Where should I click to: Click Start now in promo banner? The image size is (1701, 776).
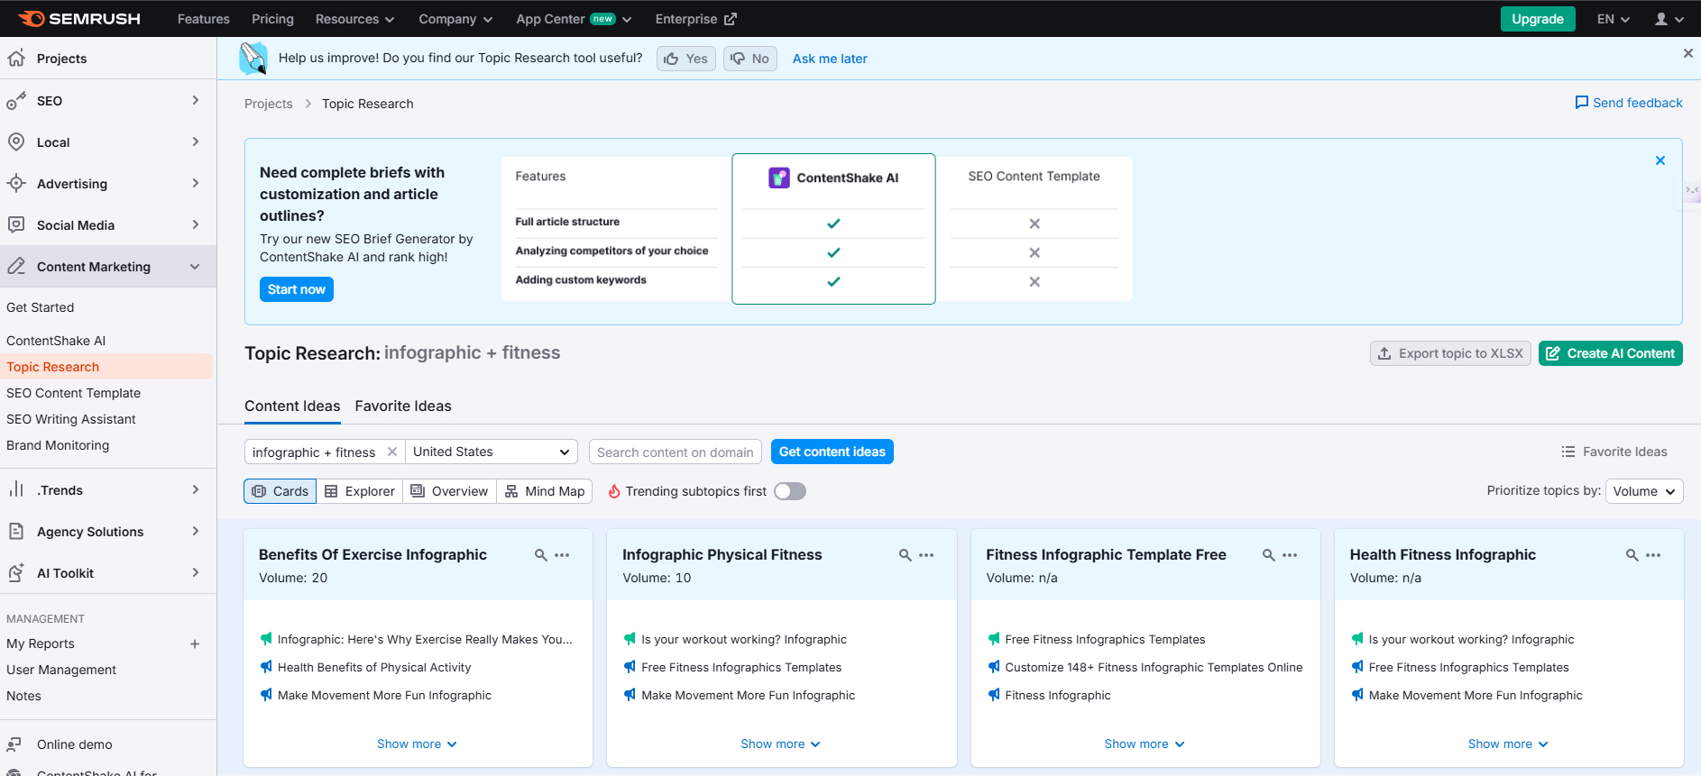point(297,289)
